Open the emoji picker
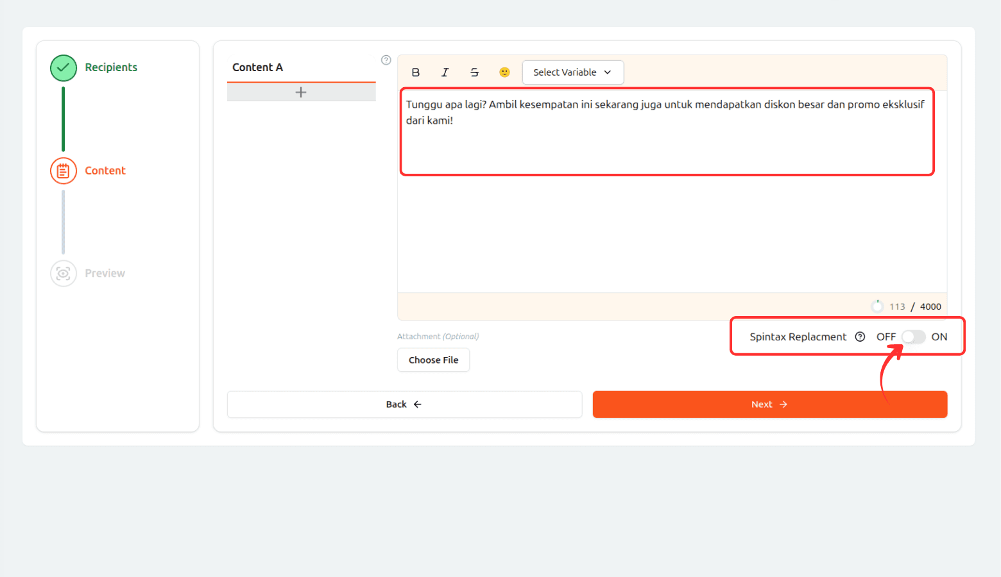Image resolution: width=1001 pixels, height=577 pixels. 504,72
